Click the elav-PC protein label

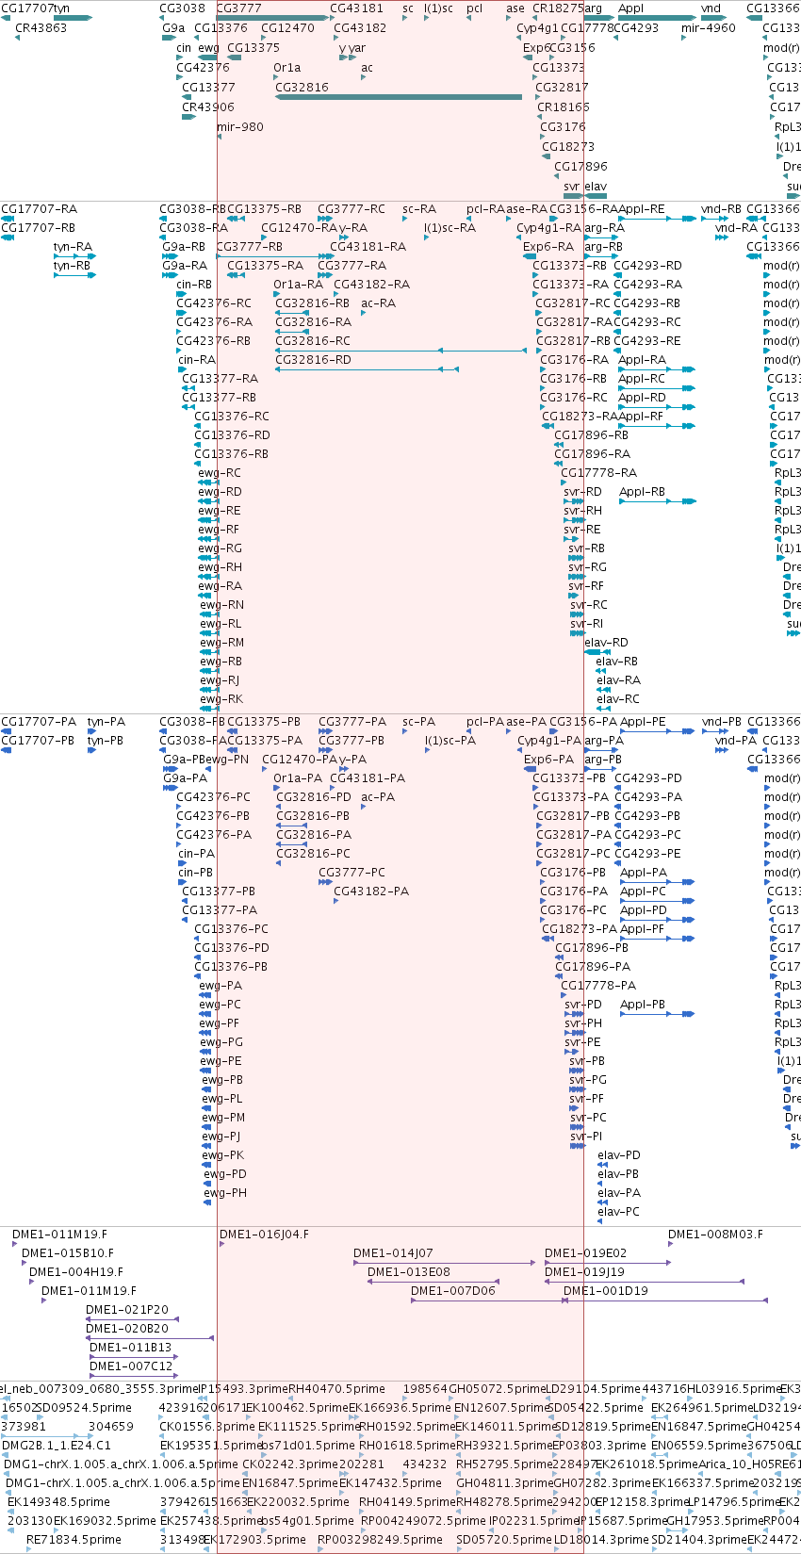(619, 1212)
